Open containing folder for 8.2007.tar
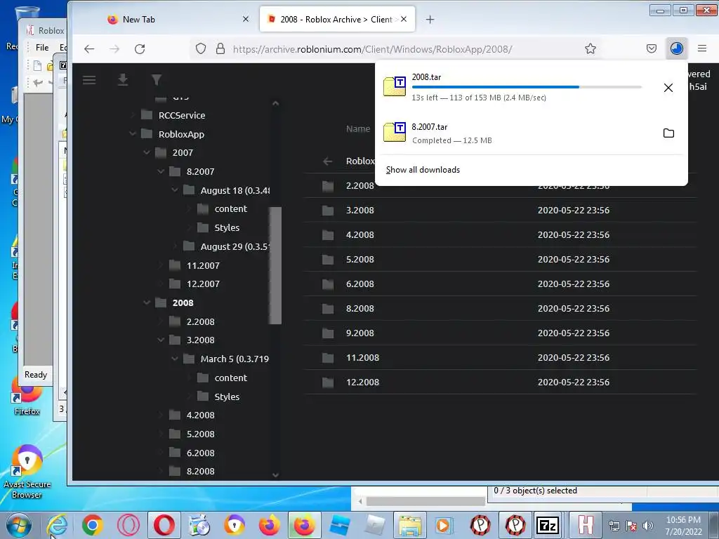 668,133
